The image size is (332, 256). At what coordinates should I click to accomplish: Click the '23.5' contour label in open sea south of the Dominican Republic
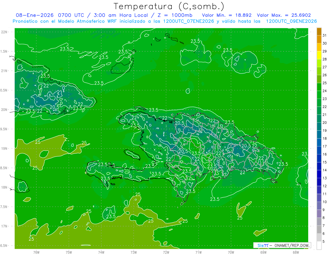(x=215, y=199)
